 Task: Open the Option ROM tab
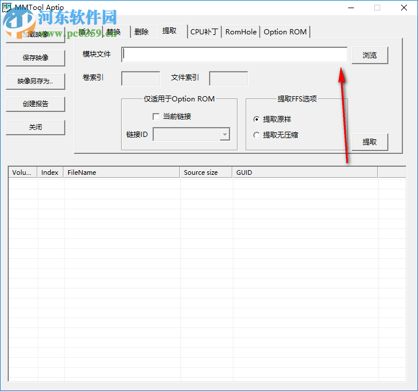click(285, 32)
